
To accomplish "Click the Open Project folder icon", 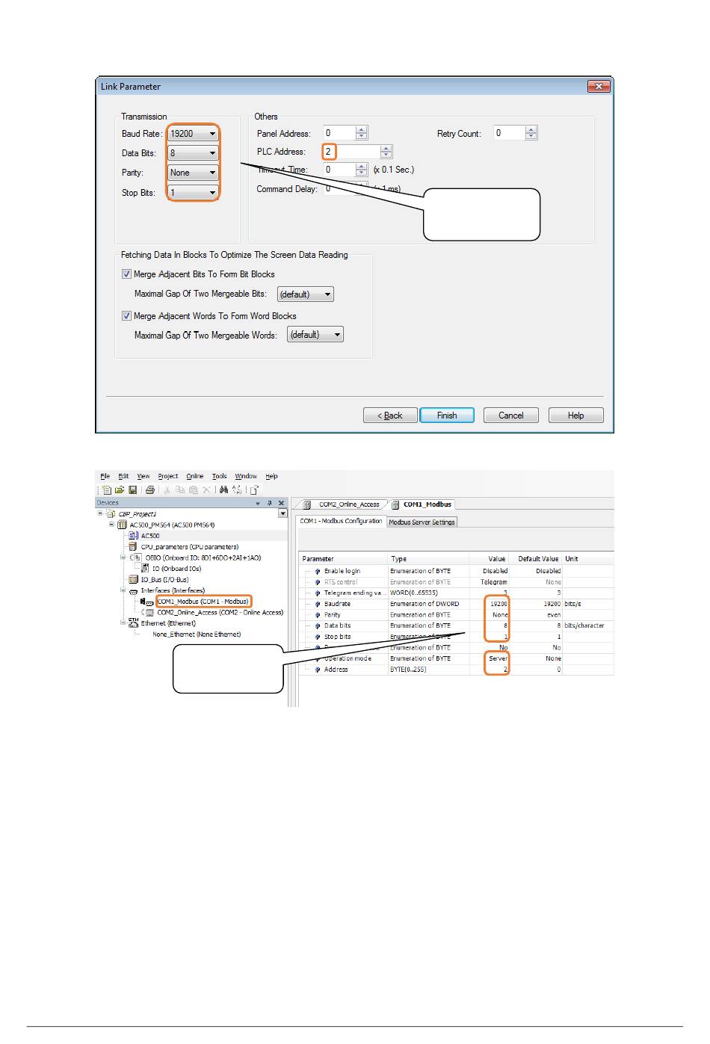I will pos(120,490).
